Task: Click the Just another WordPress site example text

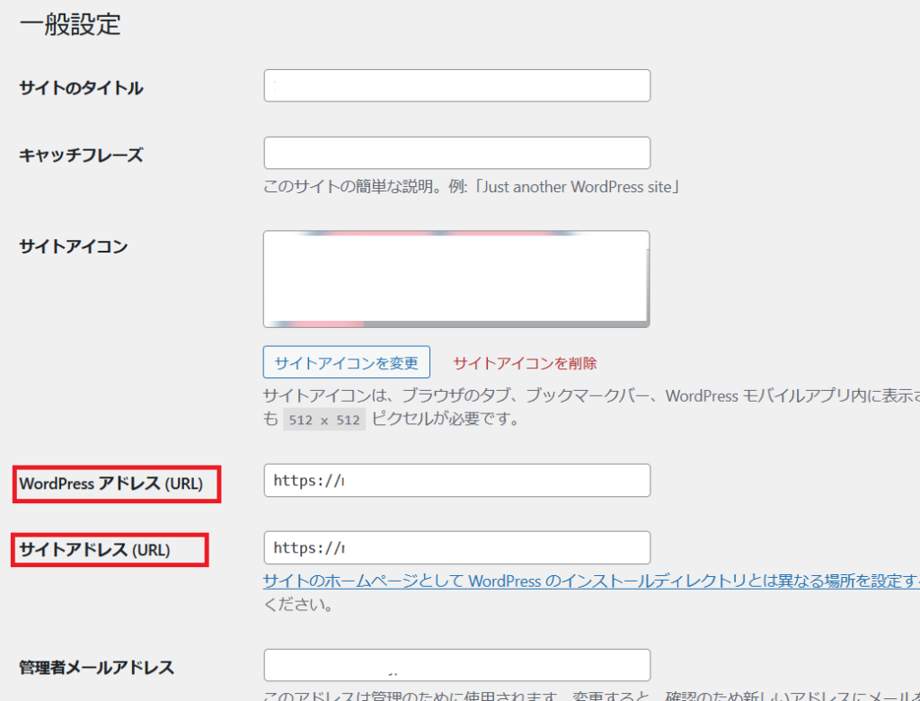Action: (577, 188)
